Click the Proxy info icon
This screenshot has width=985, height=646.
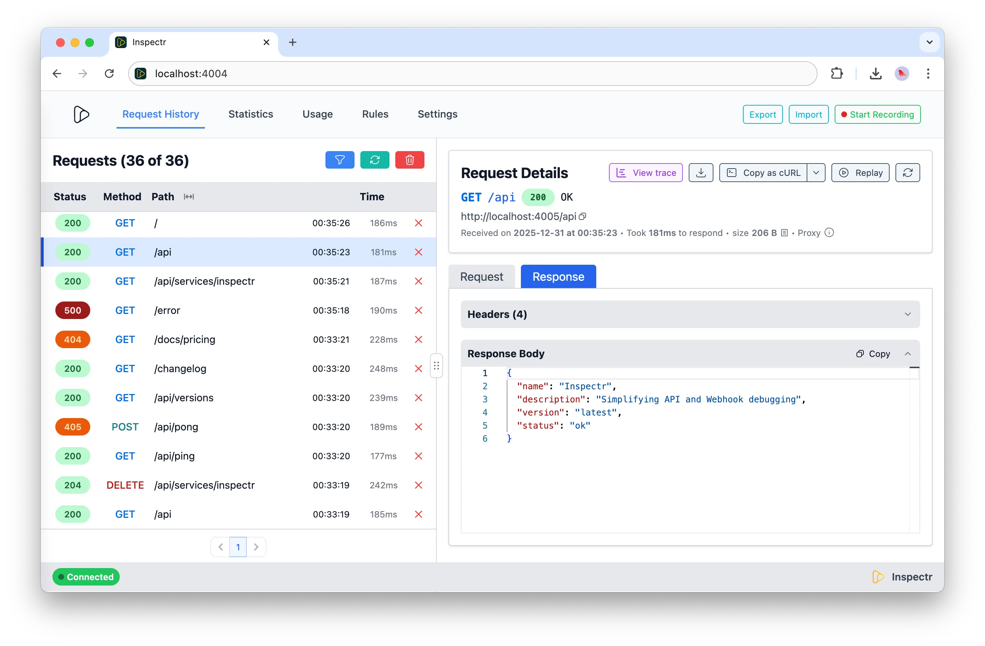pyautogui.click(x=829, y=232)
